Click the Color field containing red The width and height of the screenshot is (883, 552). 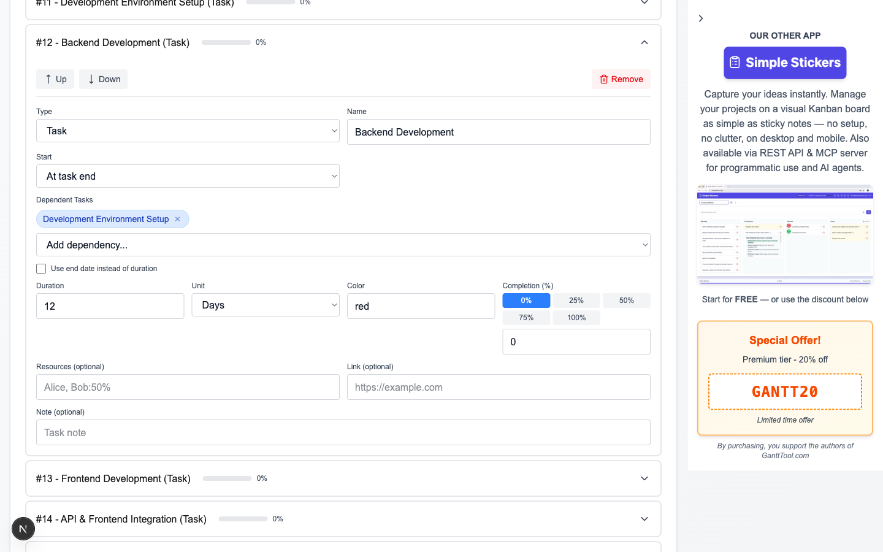point(421,306)
